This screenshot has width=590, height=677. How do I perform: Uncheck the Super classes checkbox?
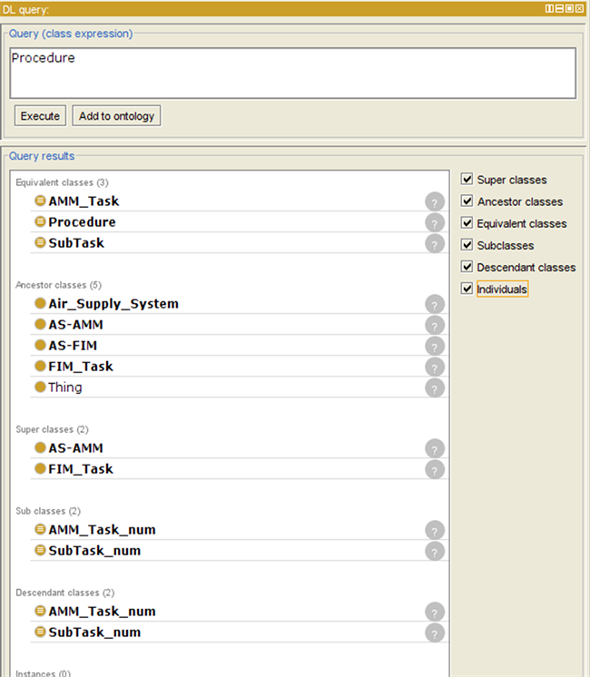467,180
